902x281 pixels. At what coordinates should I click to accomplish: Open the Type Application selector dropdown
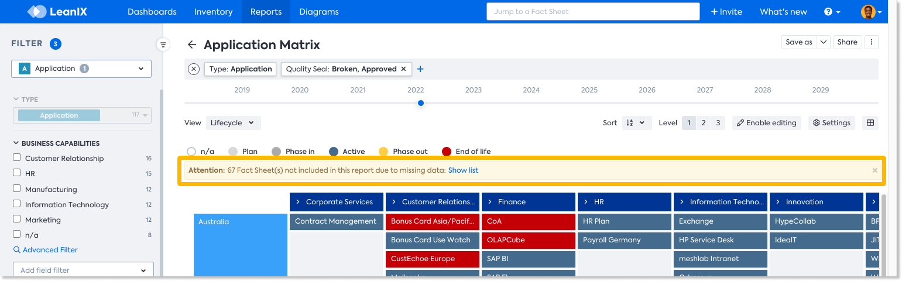pos(82,115)
